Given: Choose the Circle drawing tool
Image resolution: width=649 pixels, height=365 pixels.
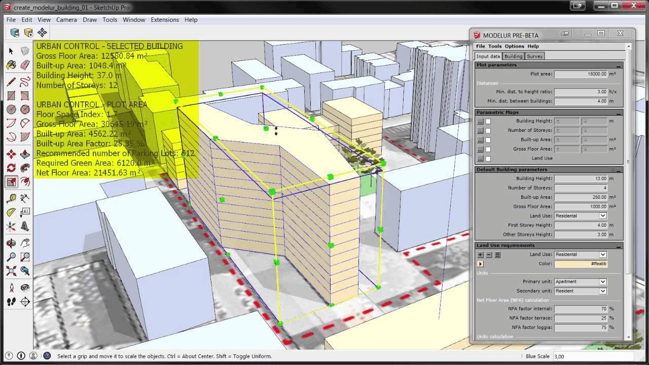Looking at the screenshot, I should point(11,109).
